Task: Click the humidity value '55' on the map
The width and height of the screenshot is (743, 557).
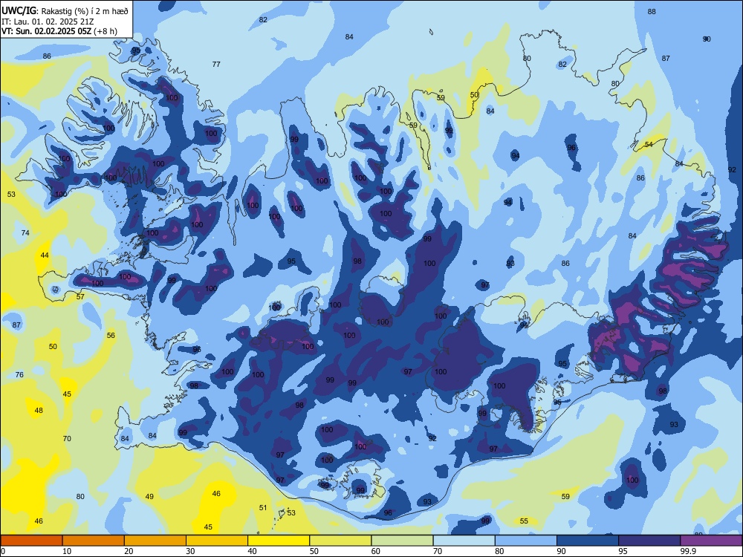Action: click(x=524, y=521)
